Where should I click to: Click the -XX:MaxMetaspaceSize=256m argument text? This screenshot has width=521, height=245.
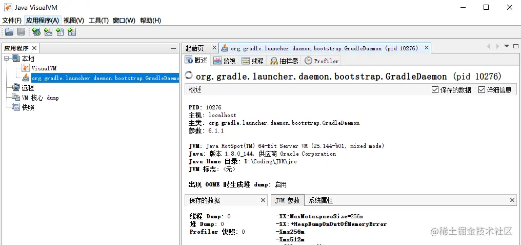[x=319, y=216]
